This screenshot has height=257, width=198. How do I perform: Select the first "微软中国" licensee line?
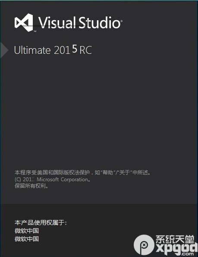(x=27, y=231)
